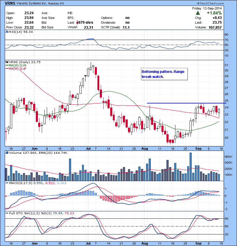
Task: Click the Volume value 107,857
Action: [215, 27]
